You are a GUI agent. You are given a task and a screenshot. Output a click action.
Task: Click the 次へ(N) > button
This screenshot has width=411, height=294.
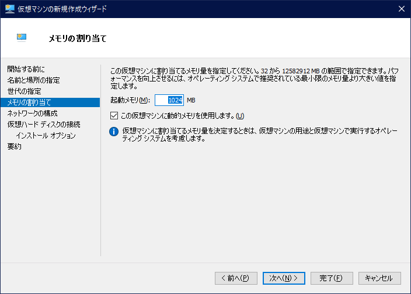pos(284,278)
